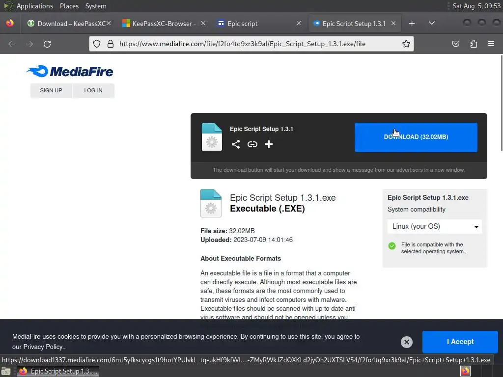This screenshot has width=503, height=377.
Task: Click the file icon beside Executable (.EXE)
Action: coord(211,203)
